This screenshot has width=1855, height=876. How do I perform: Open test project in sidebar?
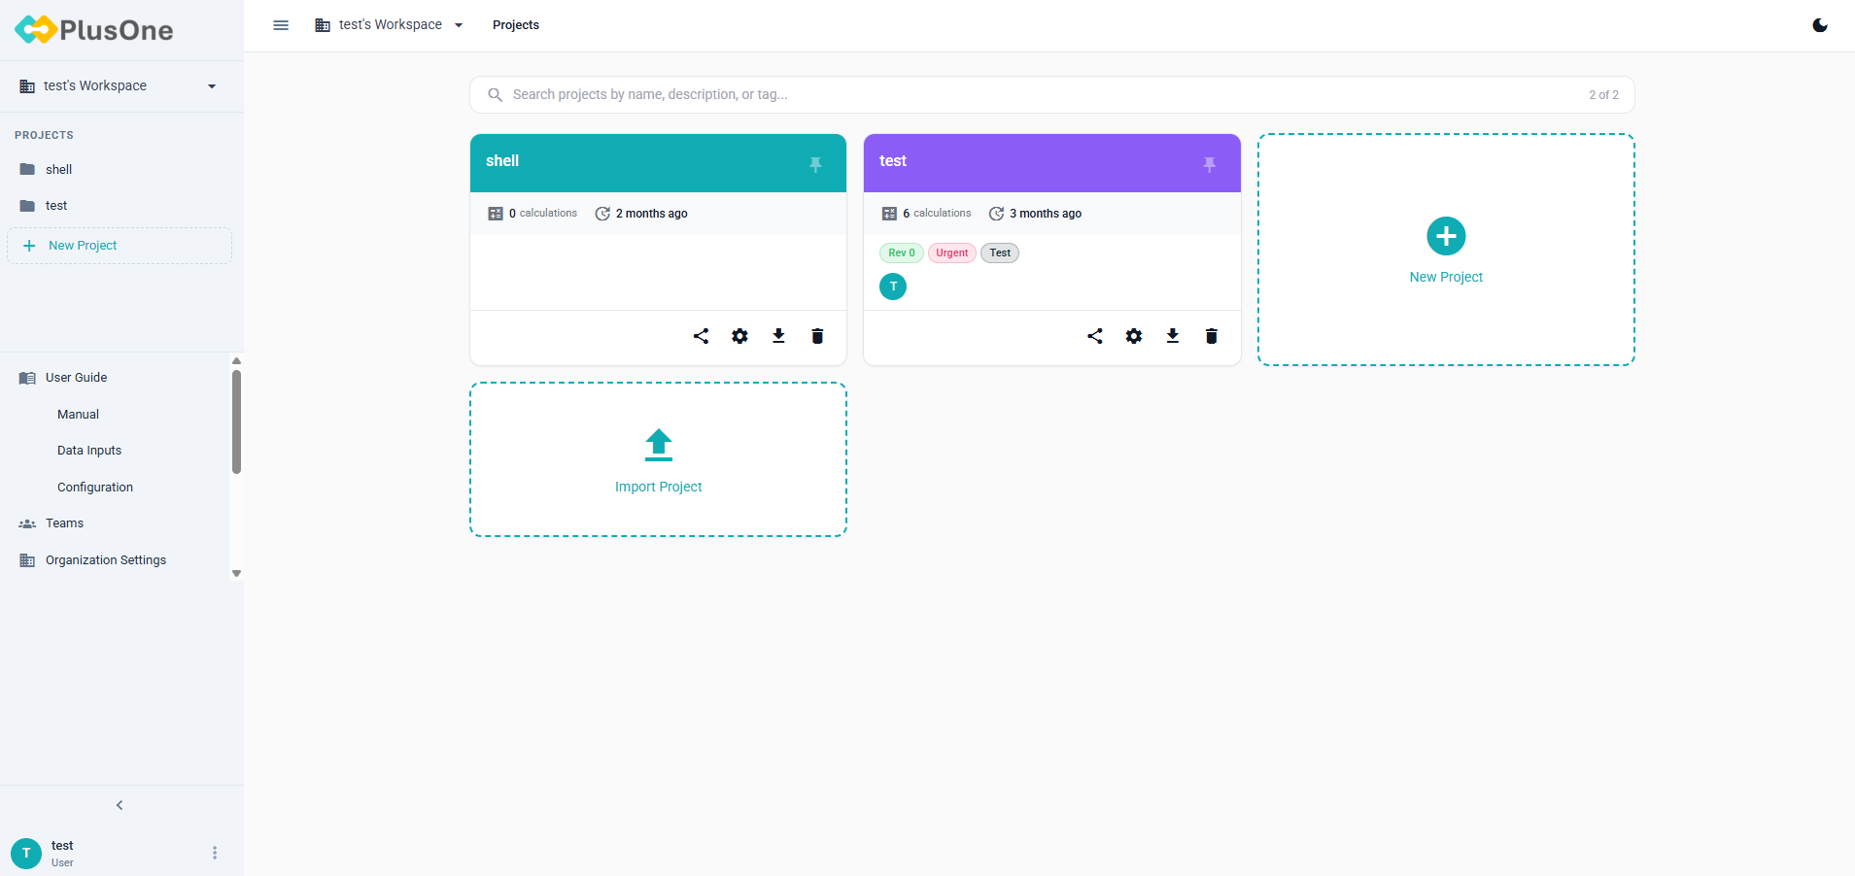pos(119,206)
